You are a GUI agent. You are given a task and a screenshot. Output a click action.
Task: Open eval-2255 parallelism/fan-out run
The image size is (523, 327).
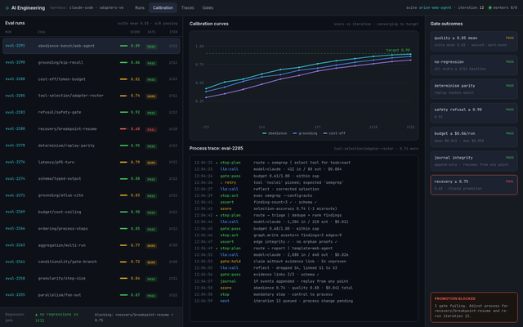point(91,295)
